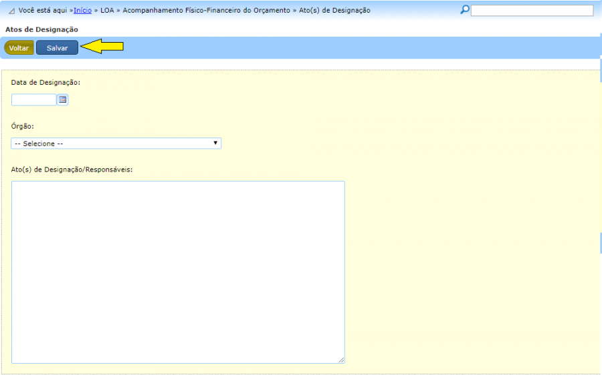Open the calendar date picker icon
602x375 pixels.
tap(63, 100)
